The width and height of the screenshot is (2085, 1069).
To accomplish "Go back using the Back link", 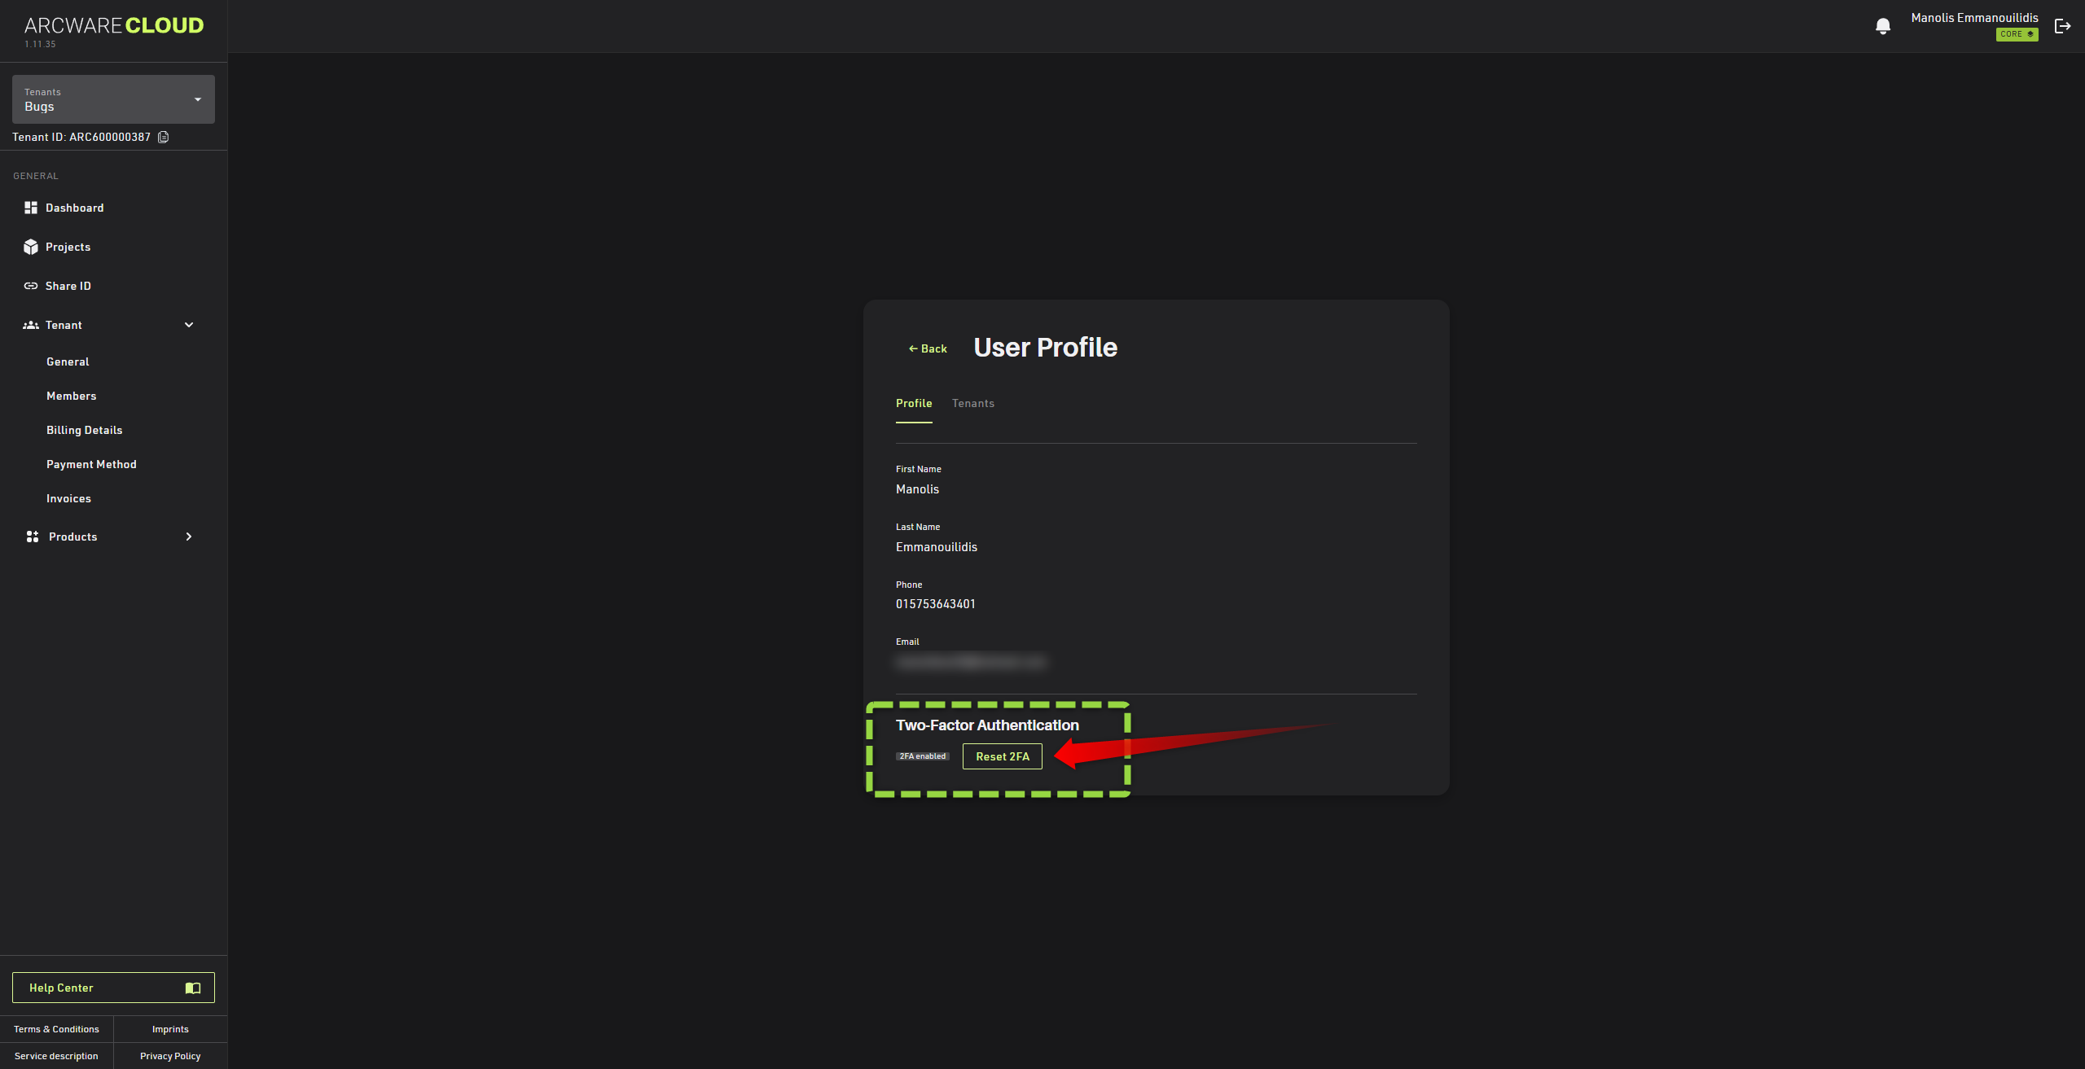I will pos(928,348).
